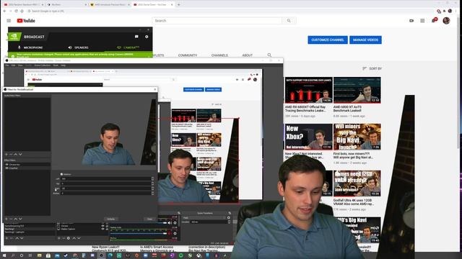
Task: Toggle Crop/Pad filter visibility
Action: (6, 168)
